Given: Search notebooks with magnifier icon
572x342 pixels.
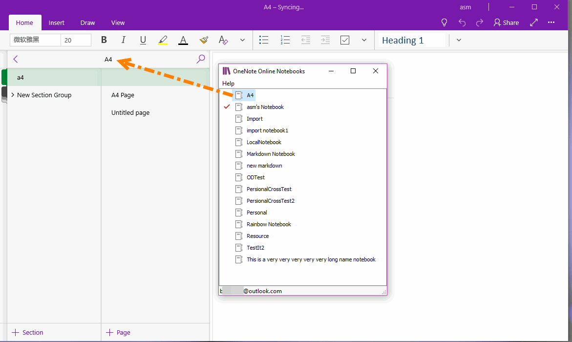Looking at the screenshot, I should [201, 59].
